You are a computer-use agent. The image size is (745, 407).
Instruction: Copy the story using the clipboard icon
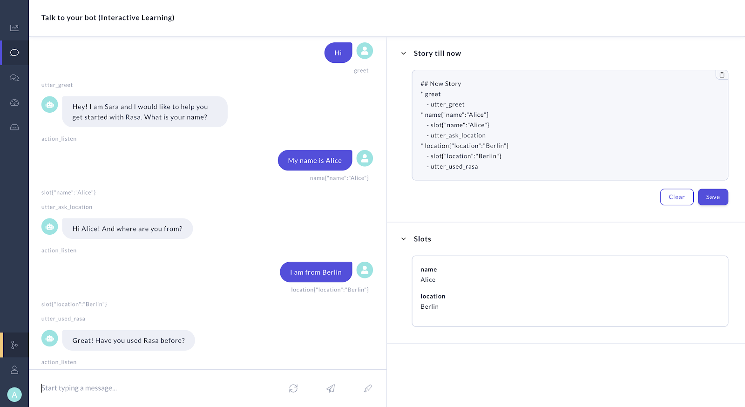[x=722, y=75]
